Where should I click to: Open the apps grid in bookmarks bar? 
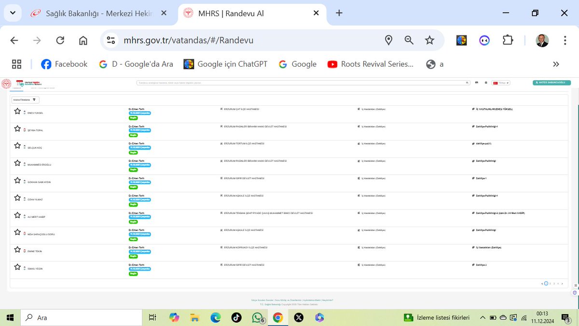pyautogui.click(x=16, y=64)
